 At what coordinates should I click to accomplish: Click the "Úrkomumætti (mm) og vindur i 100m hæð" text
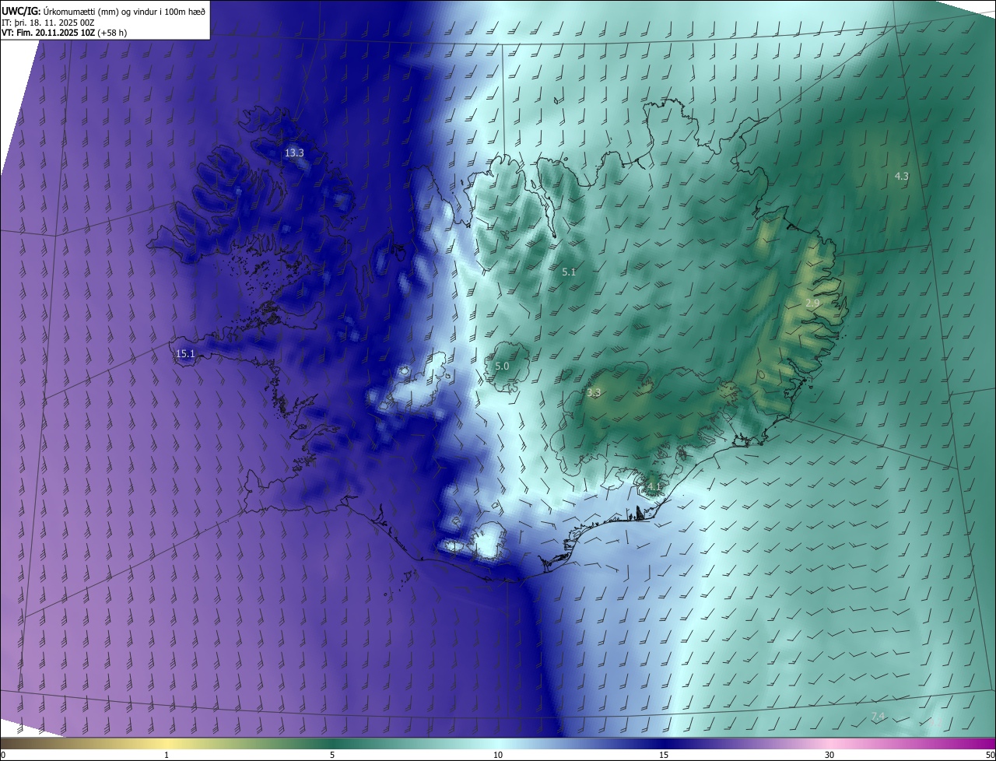(124, 11)
